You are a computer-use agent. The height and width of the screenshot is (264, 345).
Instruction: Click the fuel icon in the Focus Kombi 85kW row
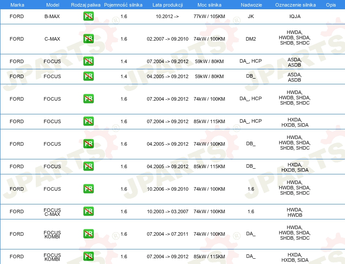click(x=88, y=256)
